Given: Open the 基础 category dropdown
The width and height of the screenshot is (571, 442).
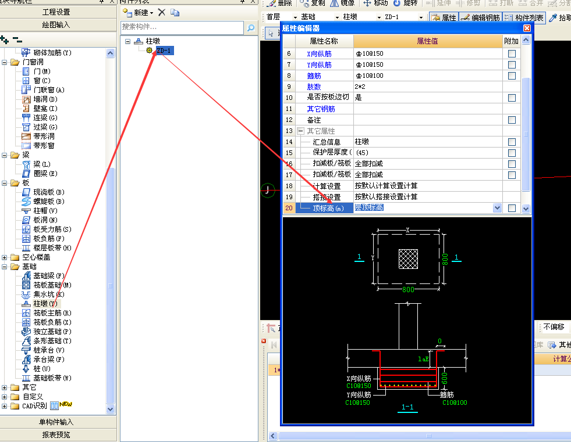Looking at the screenshot, I should [x=337, y=17].
